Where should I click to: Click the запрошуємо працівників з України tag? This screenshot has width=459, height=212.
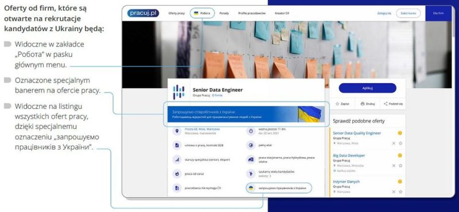(279, 188)
